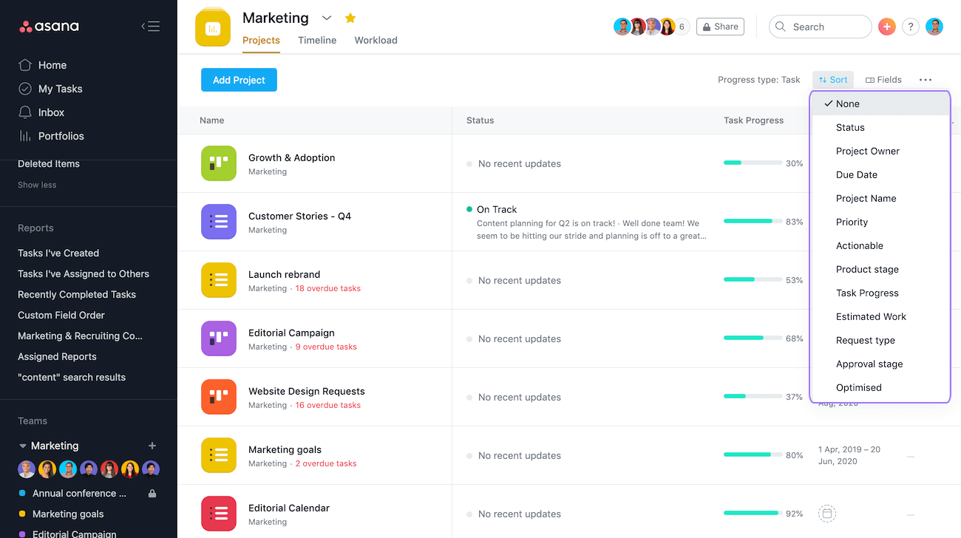Viewport: 961px width, 538px height.
Task: Toggle the Sort dropdown button
Action: [x=833, y=80]
